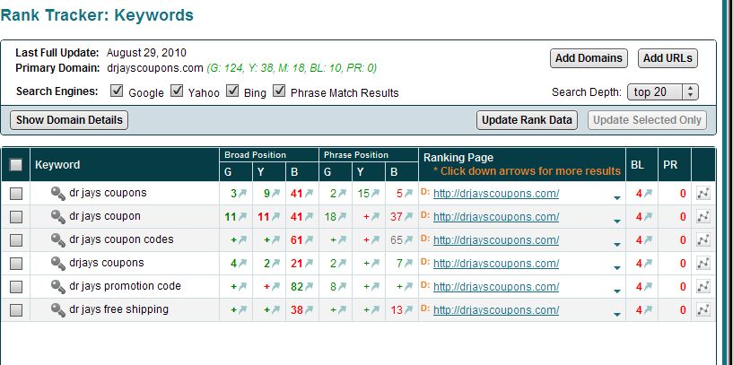Open rank chart for dr jays coupons

pos(703,193)
